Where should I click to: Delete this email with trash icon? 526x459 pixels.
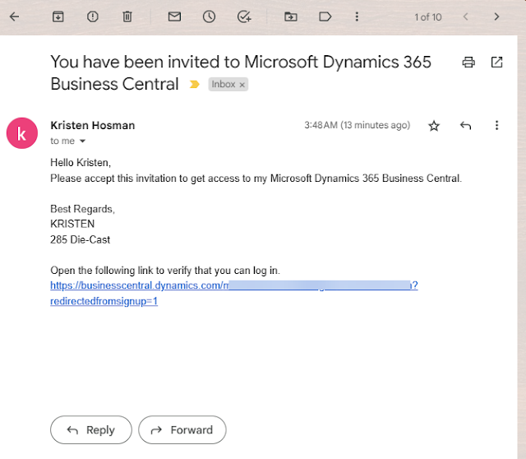point(127,16)
